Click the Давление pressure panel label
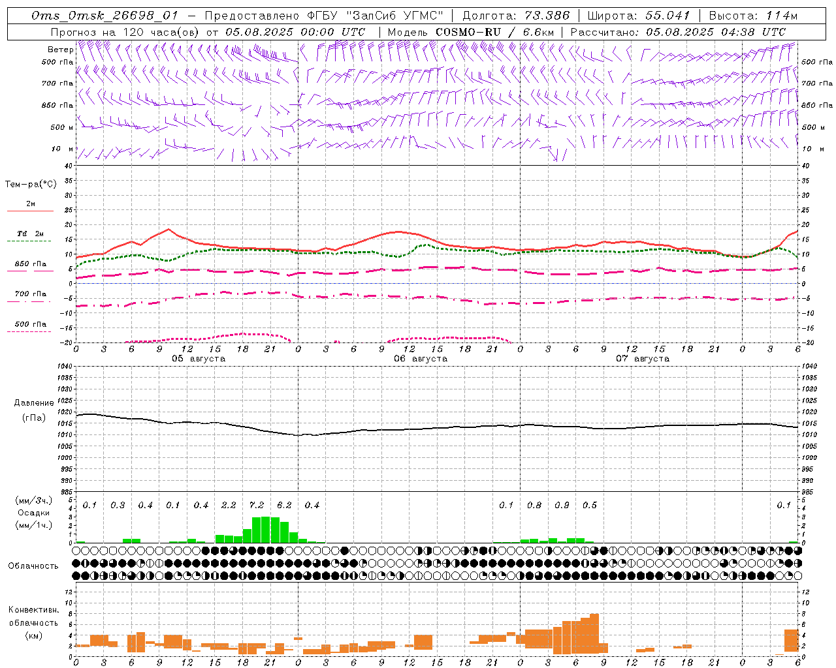This screenshot has width=836, height=668. tap(34, 403)
